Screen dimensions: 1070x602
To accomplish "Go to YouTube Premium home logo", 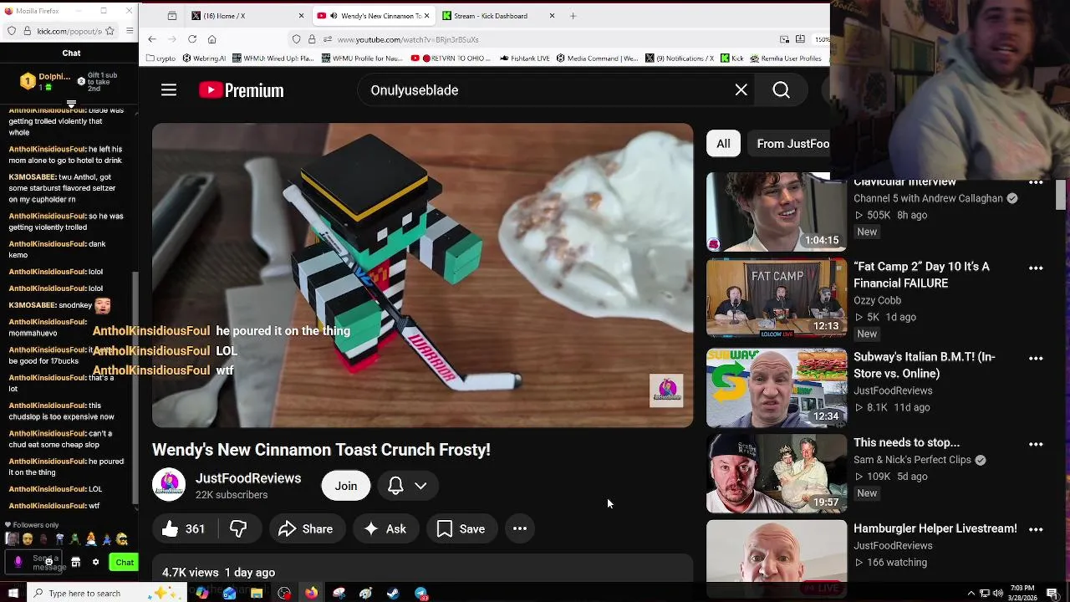I will coord(242,90).
